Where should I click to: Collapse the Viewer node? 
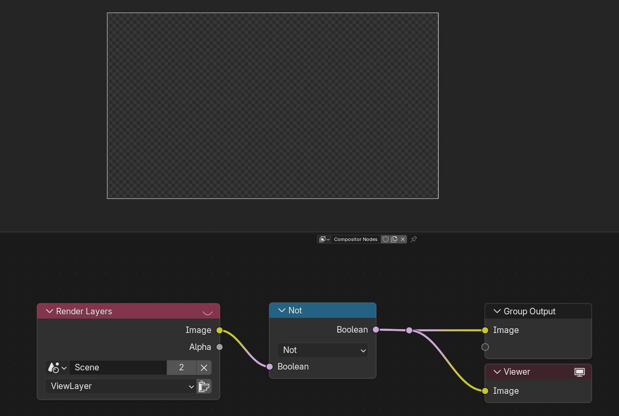tap(497, 372)
